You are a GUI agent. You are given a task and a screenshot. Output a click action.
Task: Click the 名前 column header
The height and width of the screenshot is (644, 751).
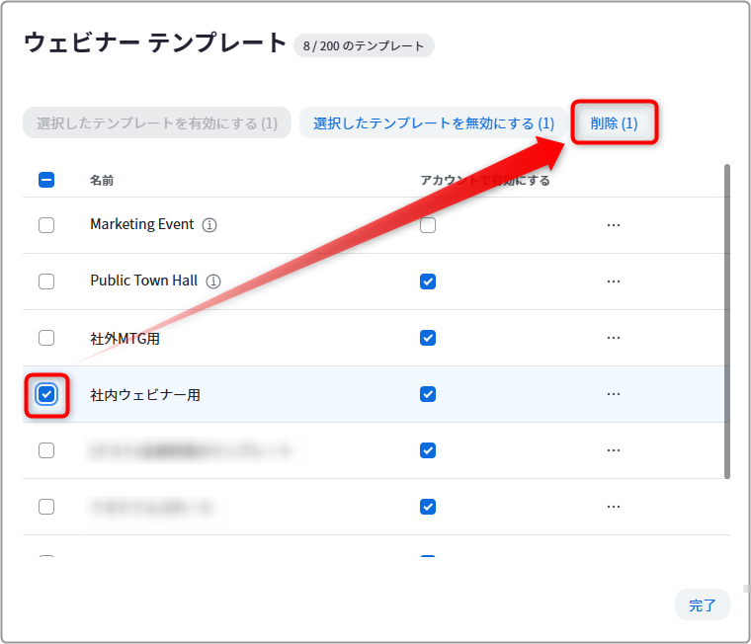102,181
